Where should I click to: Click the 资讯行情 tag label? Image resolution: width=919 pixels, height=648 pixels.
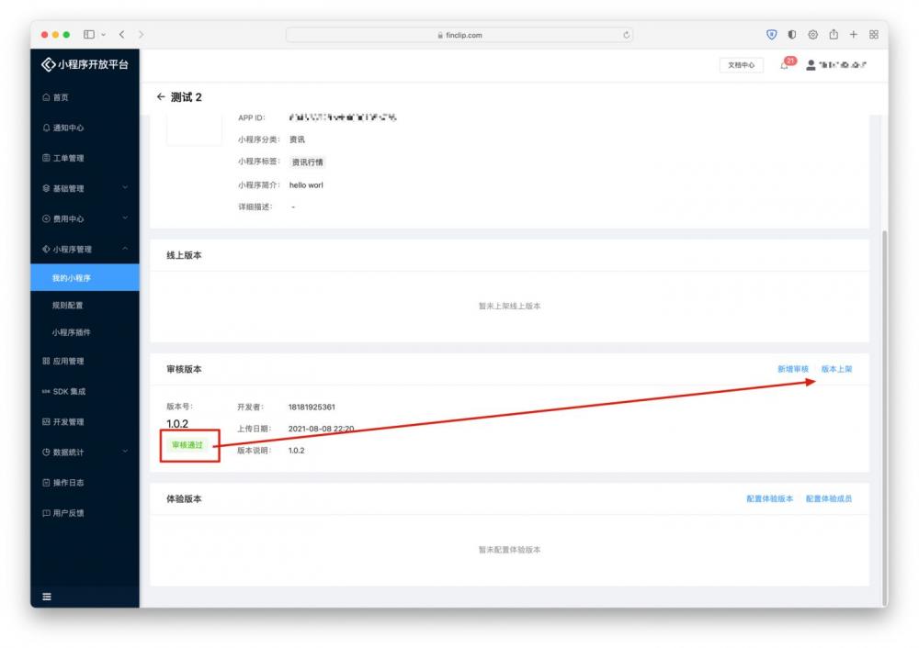pyautogui.click(x=308, y=162)
